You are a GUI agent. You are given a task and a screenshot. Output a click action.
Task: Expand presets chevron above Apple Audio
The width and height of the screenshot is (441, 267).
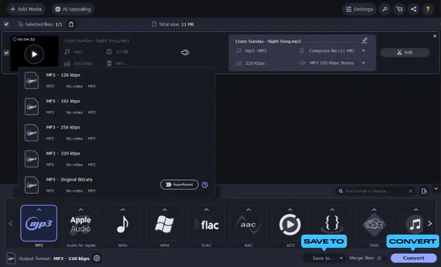[81, 210]
